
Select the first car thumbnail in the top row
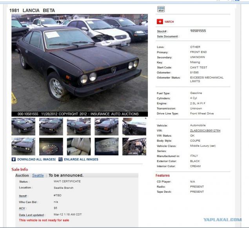24,127
